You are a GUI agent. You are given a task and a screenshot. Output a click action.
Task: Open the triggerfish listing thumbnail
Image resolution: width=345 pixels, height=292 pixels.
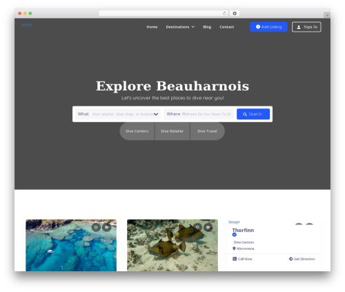[172, 245]
